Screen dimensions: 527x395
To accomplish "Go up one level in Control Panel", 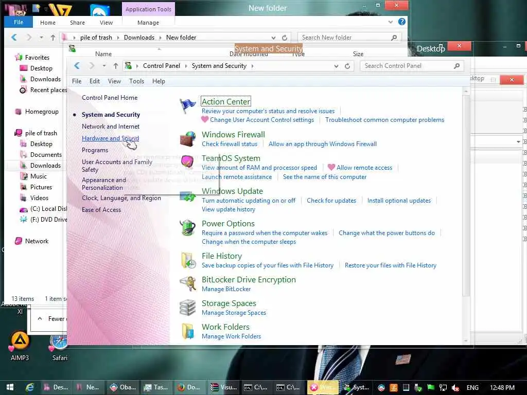I will 116,66.
